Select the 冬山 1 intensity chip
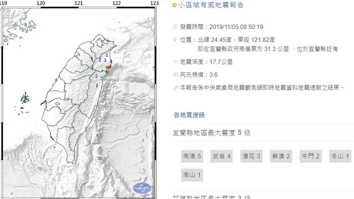 [340, 156]
